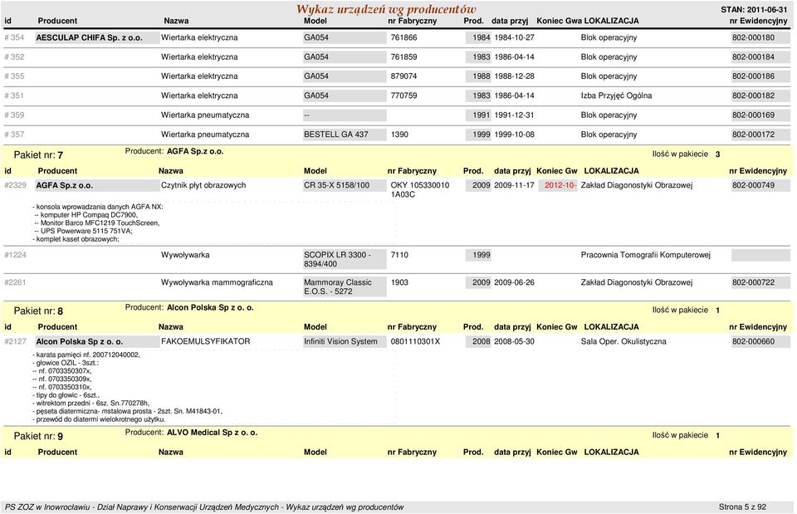
Task: Select 'FAKOEMULSYFIKATOR' device name
Action: (x=205, y=341)
